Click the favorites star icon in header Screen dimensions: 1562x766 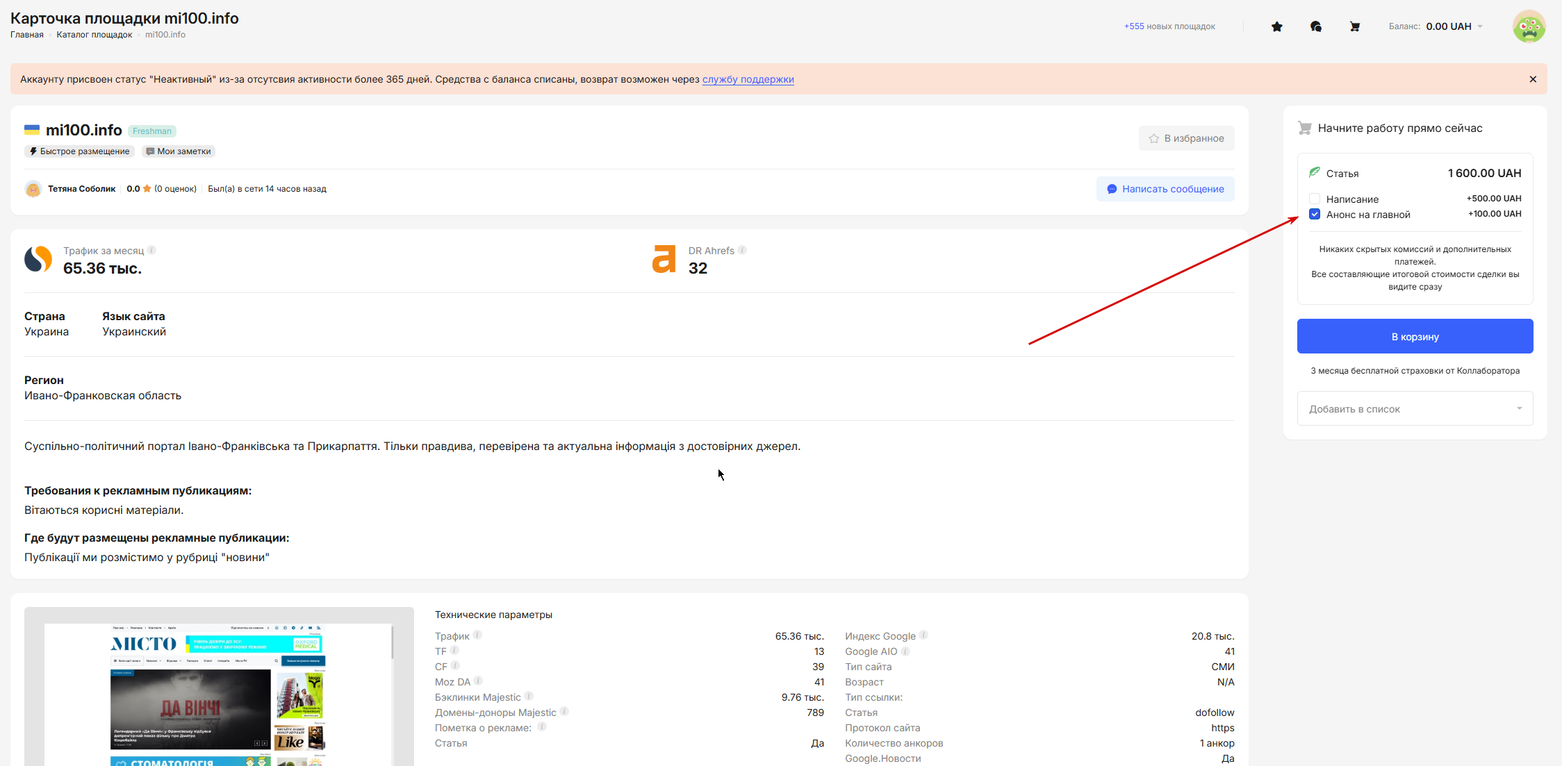1276,26
